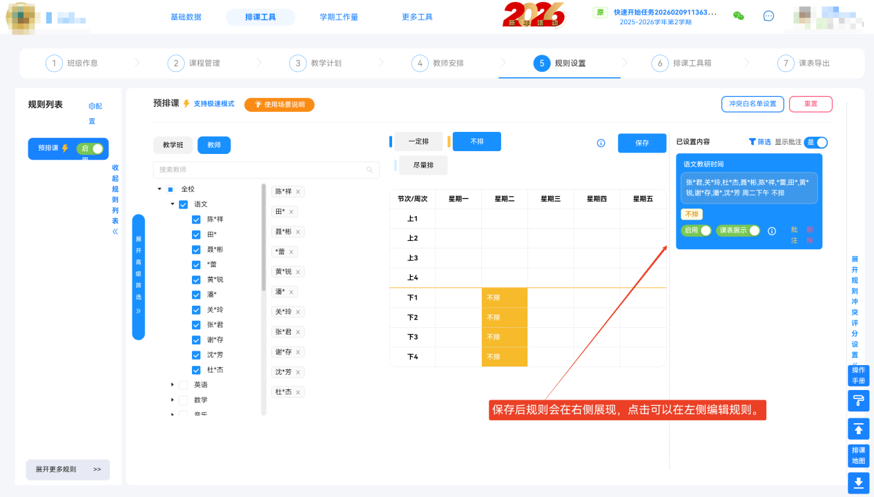Open the chat message bubble icon

coord(768,16)
